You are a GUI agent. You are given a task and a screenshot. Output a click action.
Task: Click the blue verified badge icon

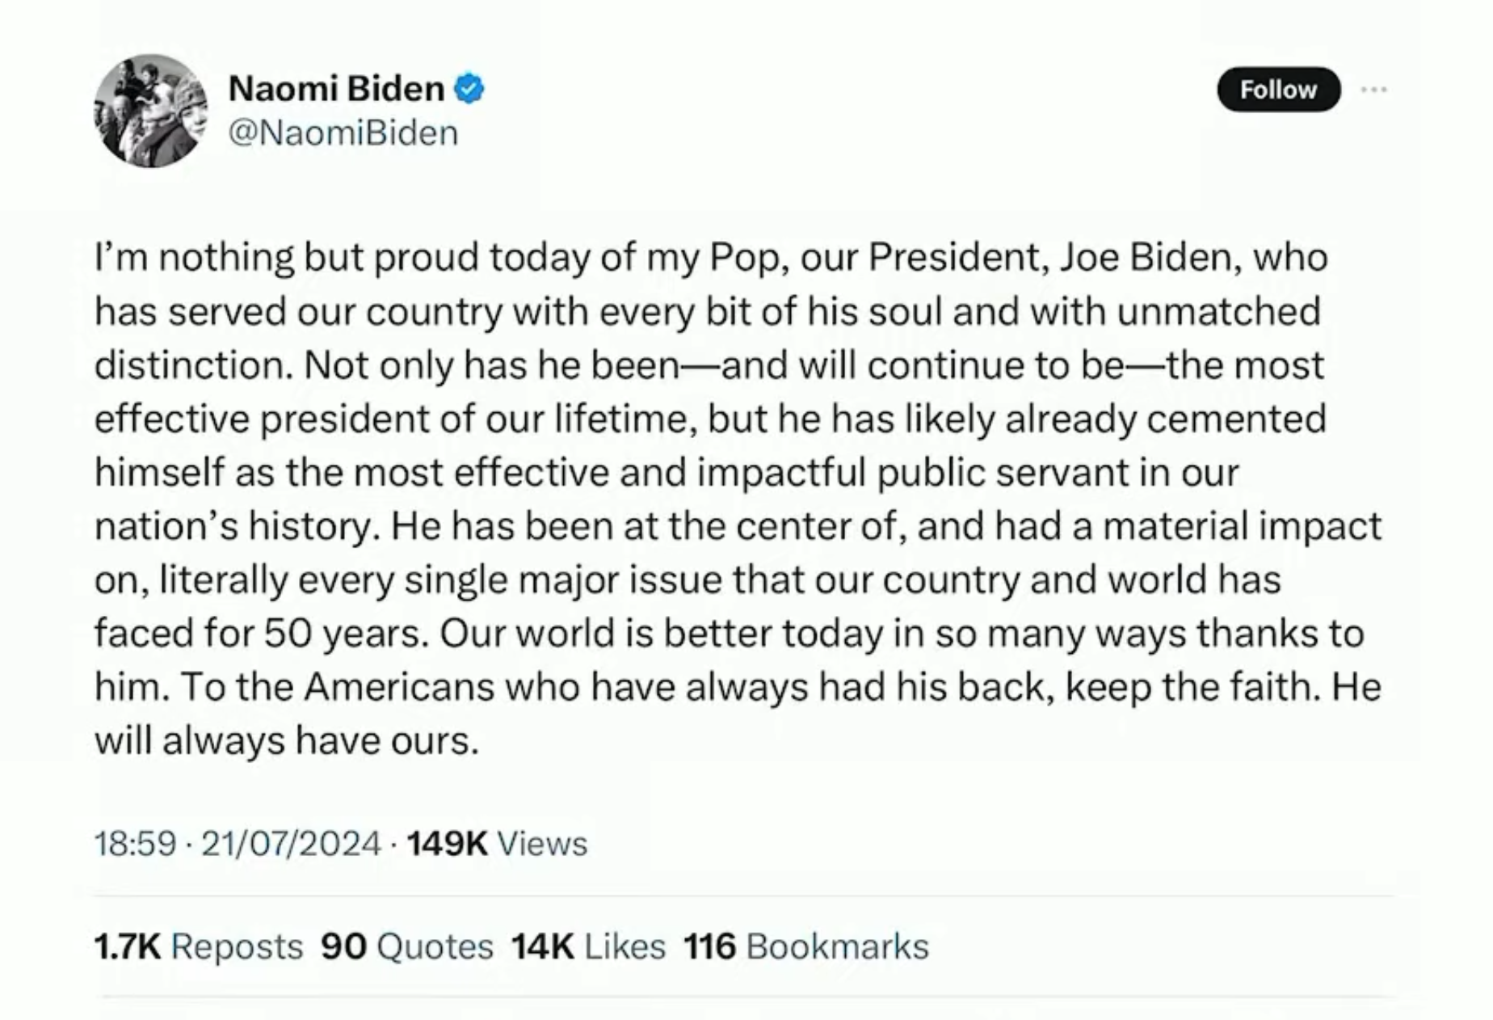pos(469,88)
